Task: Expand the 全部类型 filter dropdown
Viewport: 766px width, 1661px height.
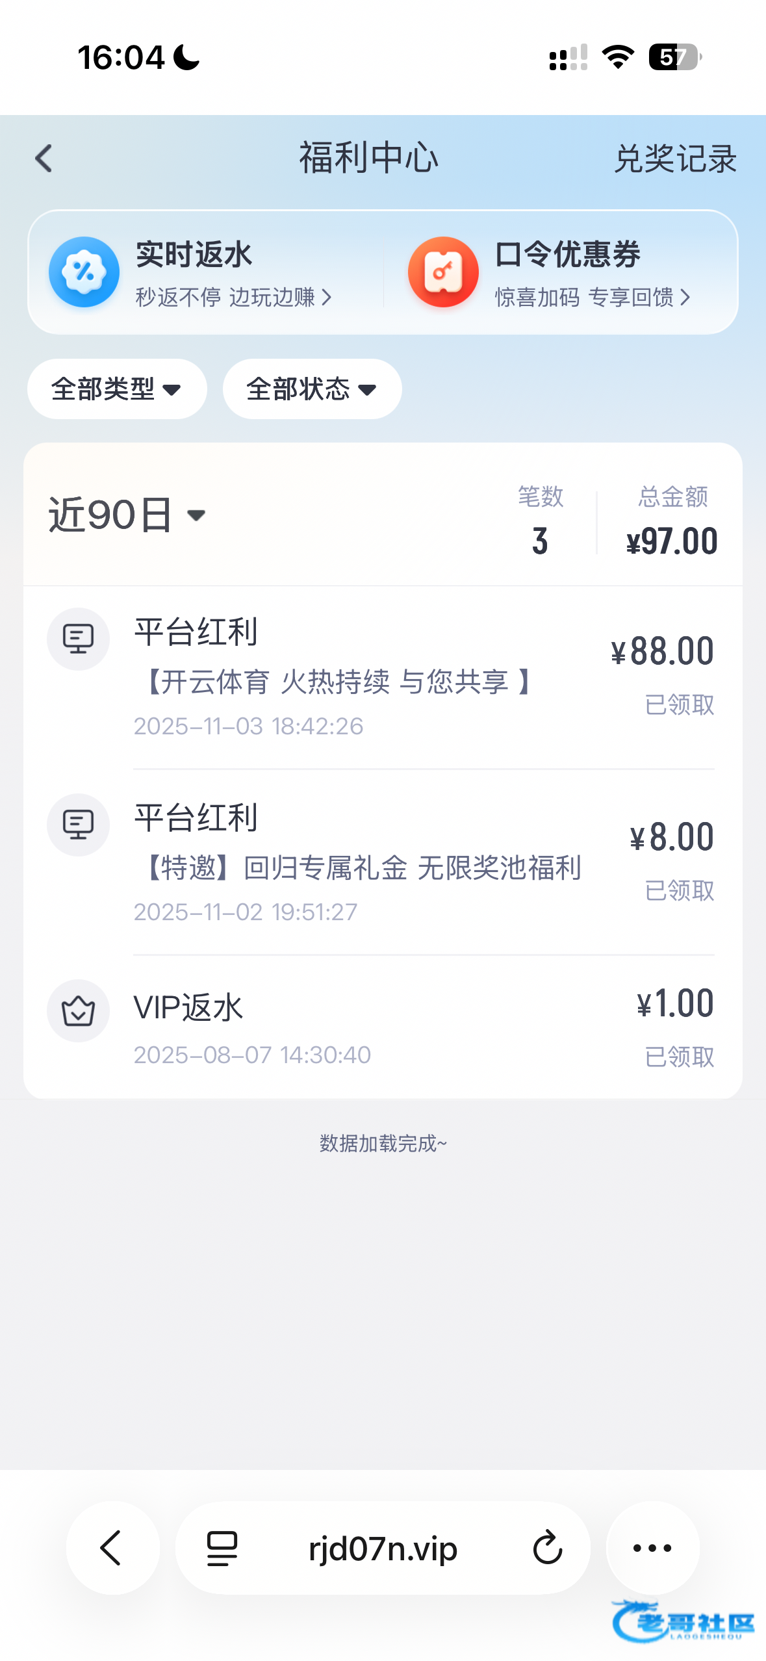Action: tap(117, 389)
